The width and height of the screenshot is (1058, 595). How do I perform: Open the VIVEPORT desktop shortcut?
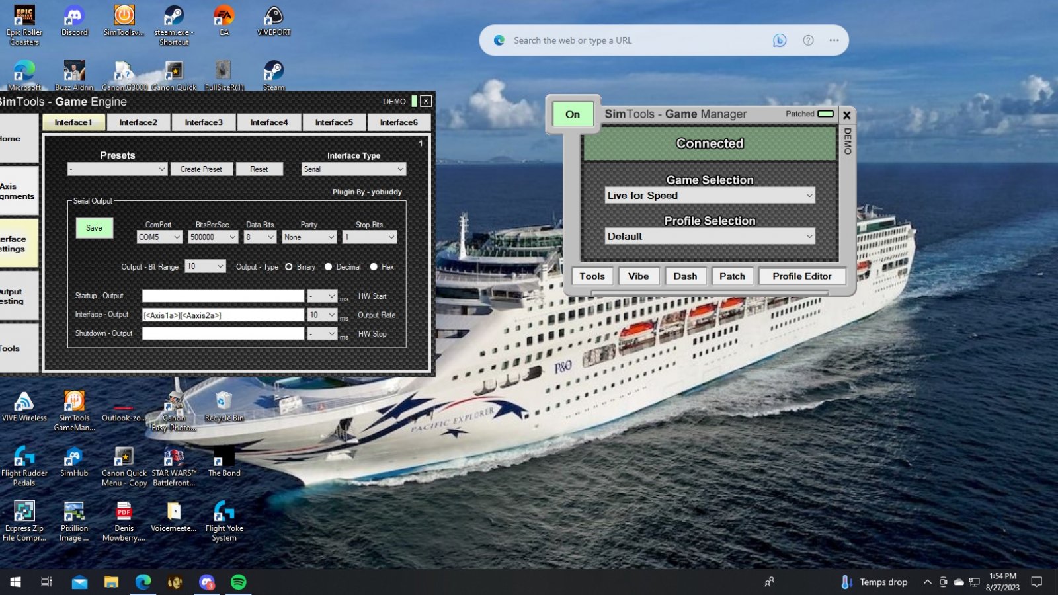[274, 20]
